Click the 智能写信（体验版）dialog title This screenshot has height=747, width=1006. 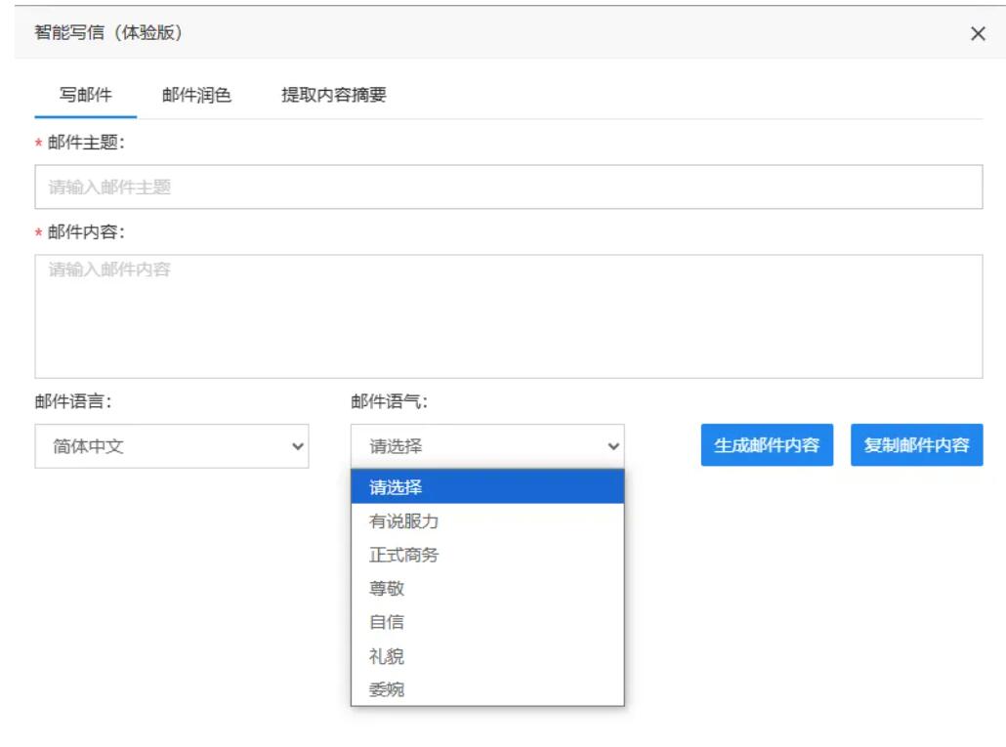108,33
